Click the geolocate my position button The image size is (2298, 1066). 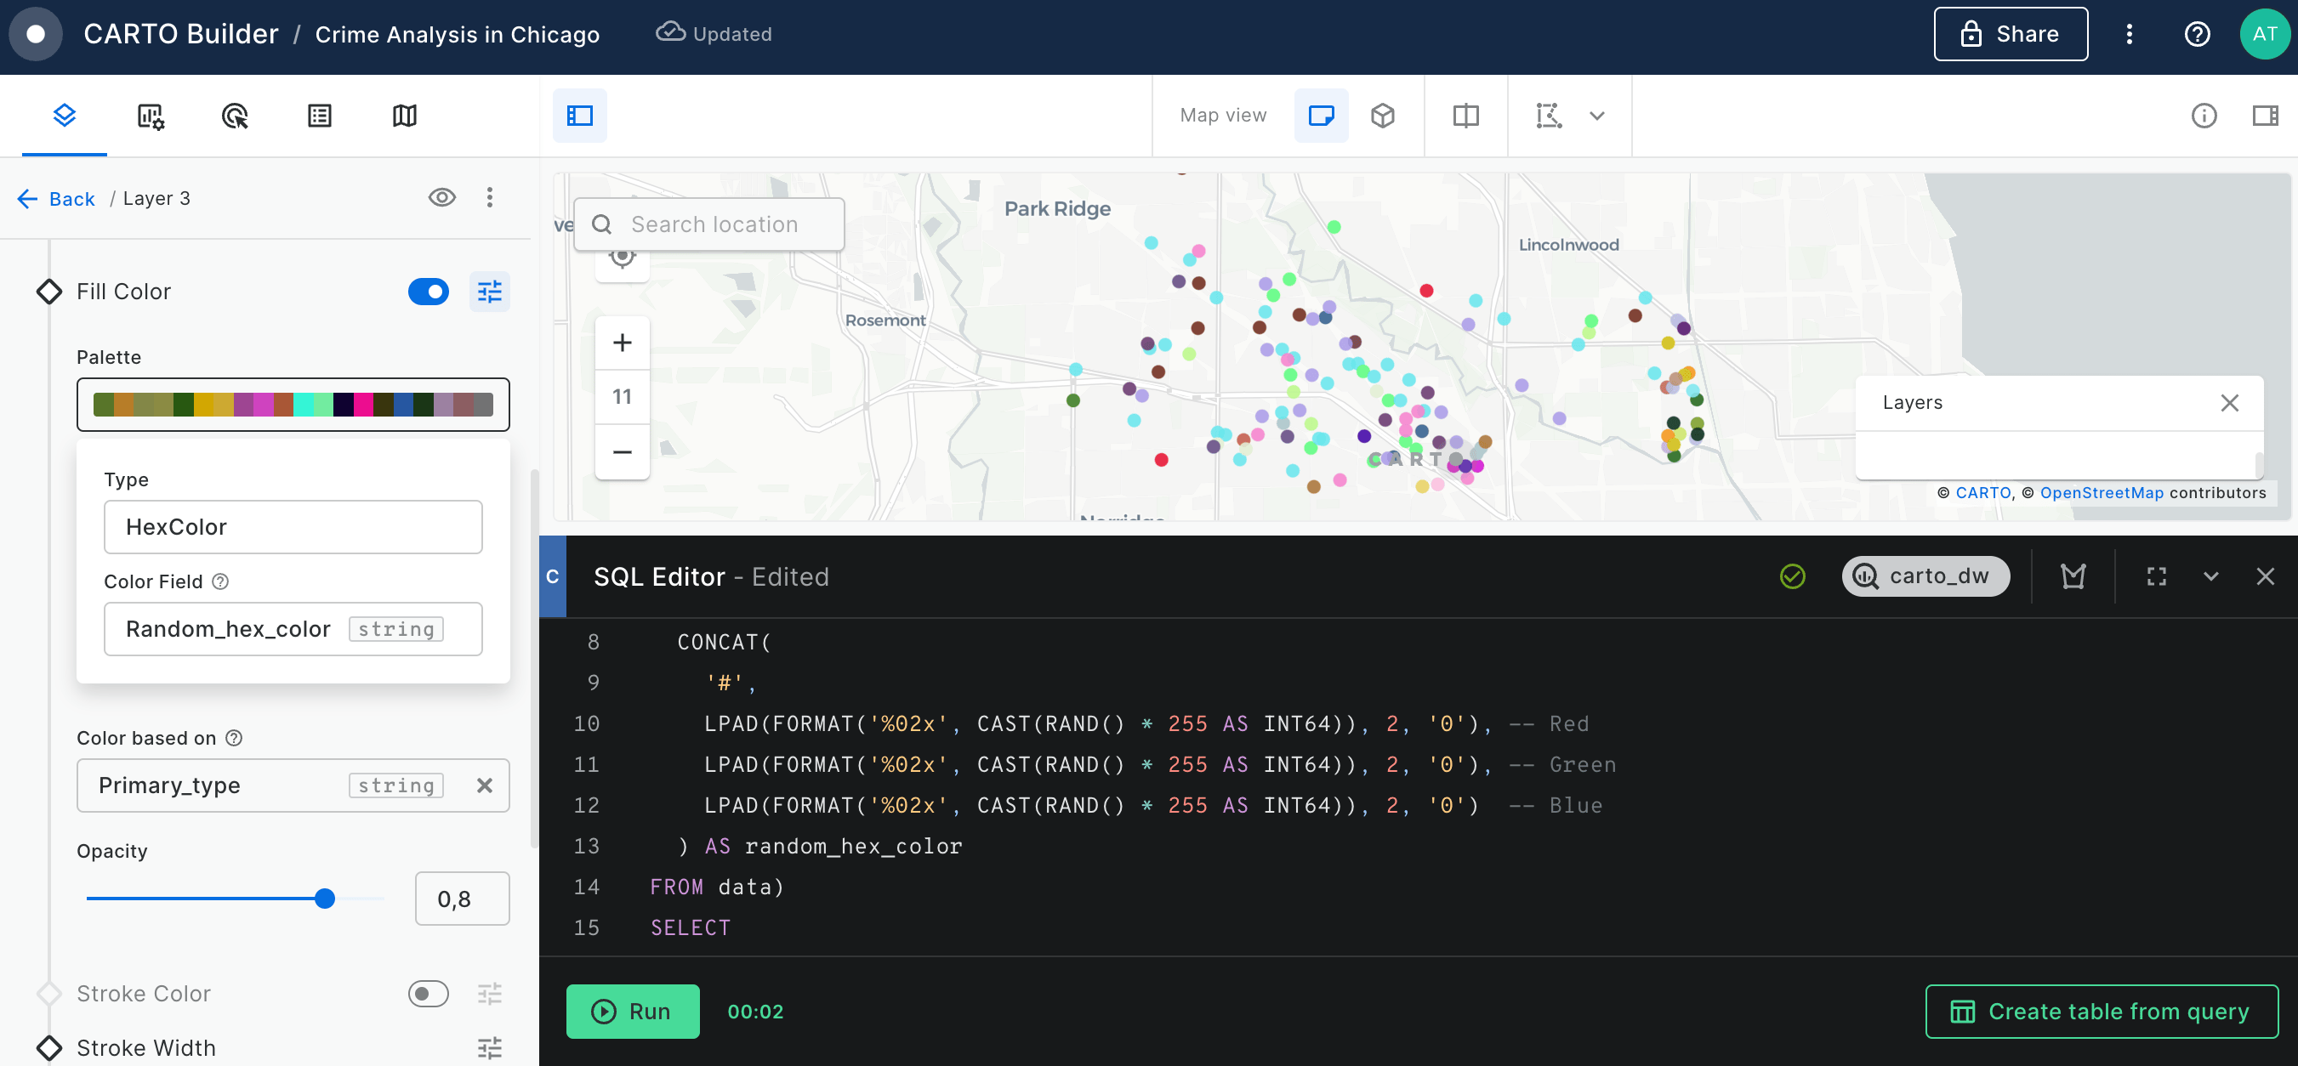[622, 258]
